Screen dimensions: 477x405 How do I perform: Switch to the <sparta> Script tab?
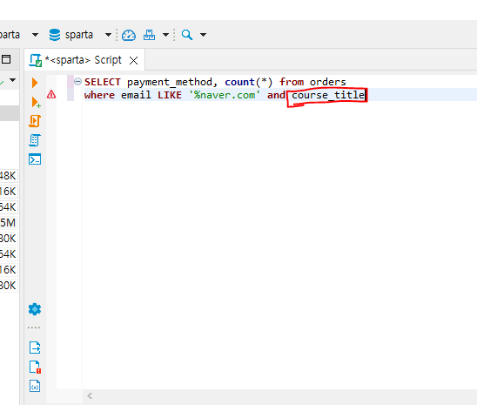click(84, 60)
